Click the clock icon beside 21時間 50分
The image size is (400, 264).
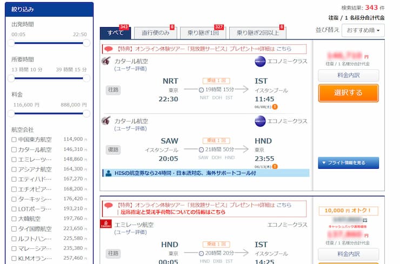(x=201, y=150)
